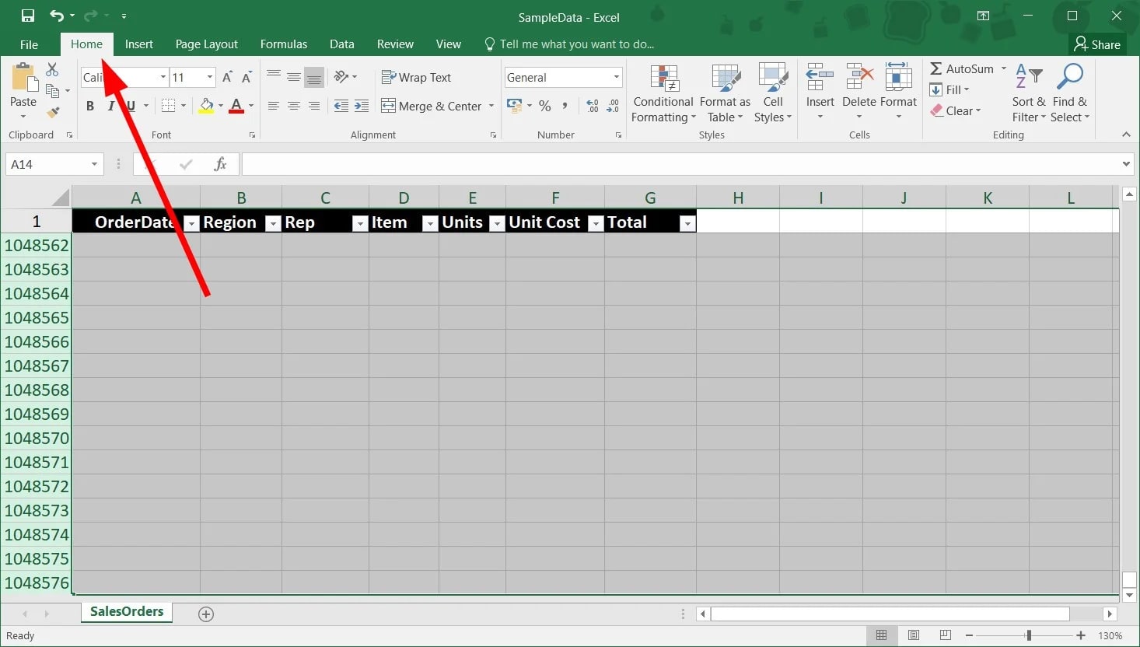Switch to the Data ribbon tab
This screenshot has width=1140, height=647.
click(x=341, y=44)
